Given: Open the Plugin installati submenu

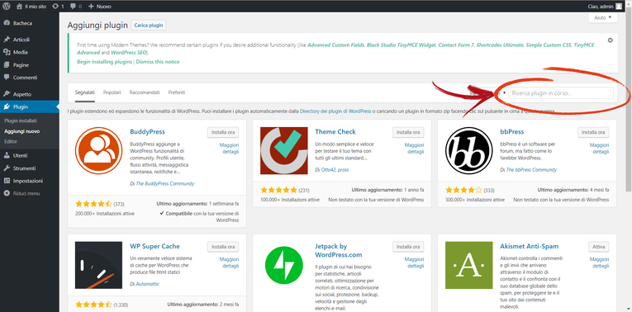Looking at the screenshot, I should click(x=21, y=121).
